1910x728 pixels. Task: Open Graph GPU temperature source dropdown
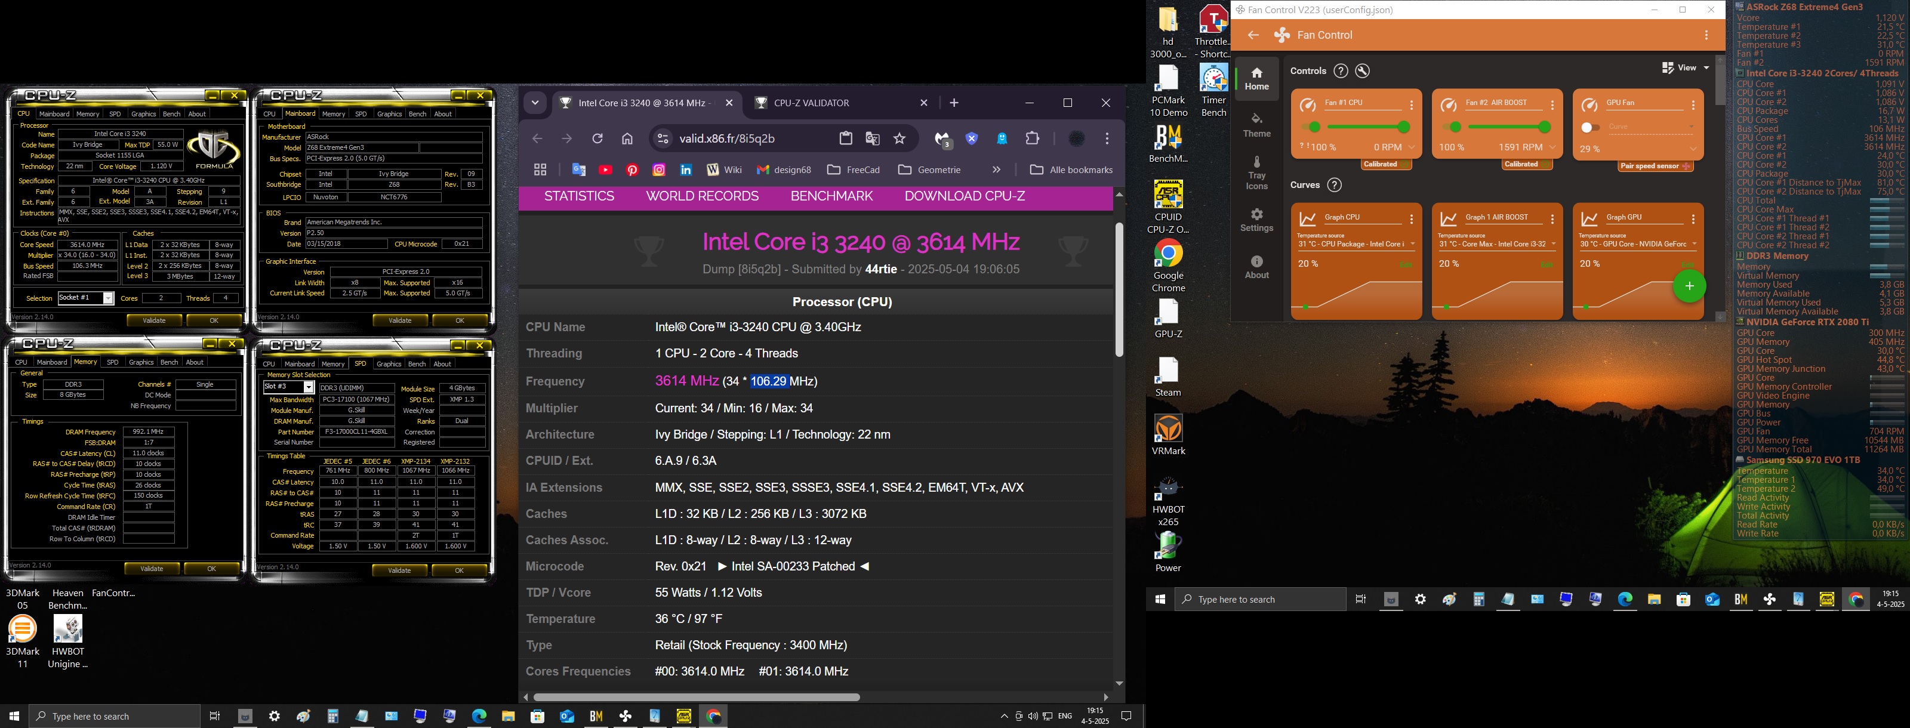pos(1638,244)
